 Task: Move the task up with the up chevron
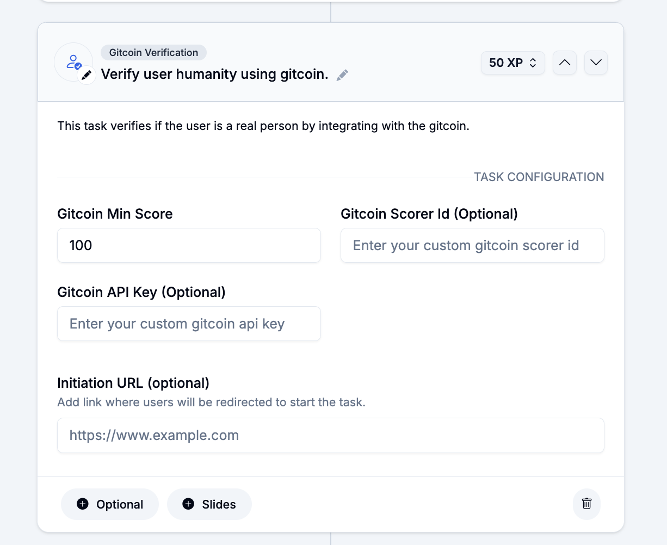pyautogui.click(x=565, y=63)
